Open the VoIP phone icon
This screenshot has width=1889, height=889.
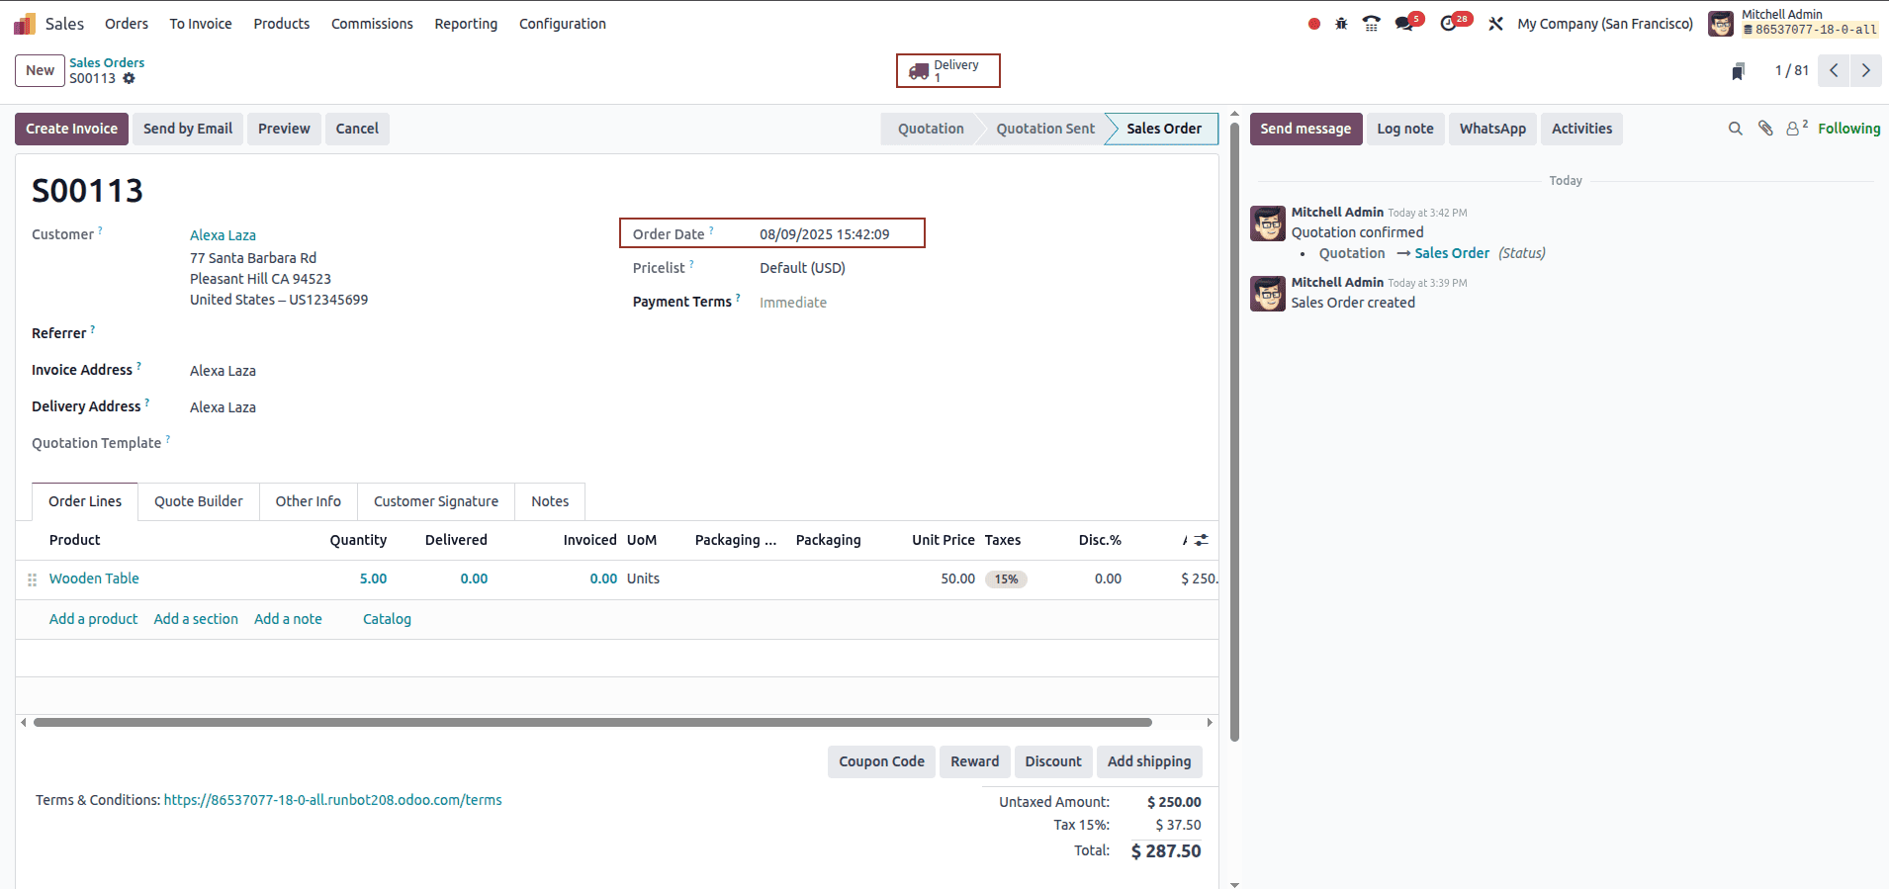pos(1372,24)
